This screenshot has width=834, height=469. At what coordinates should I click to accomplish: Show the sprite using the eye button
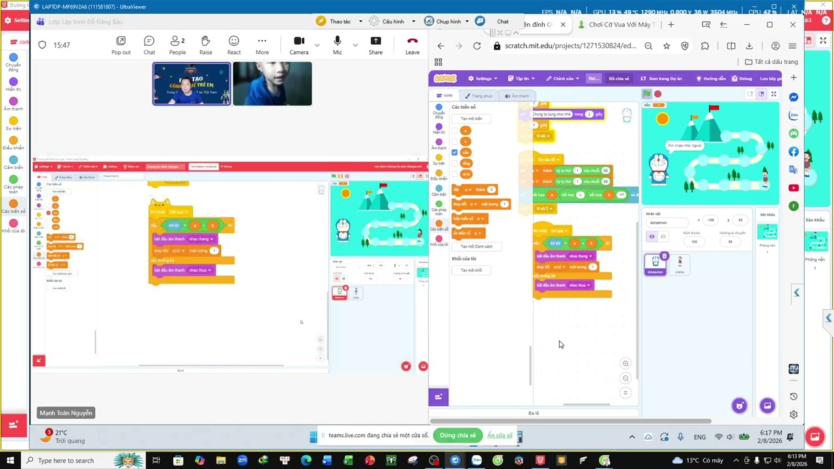(x=652, y=236)
